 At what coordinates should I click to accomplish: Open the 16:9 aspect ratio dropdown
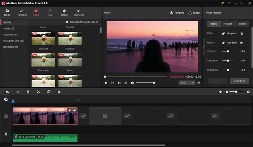[x=186, y=83]
